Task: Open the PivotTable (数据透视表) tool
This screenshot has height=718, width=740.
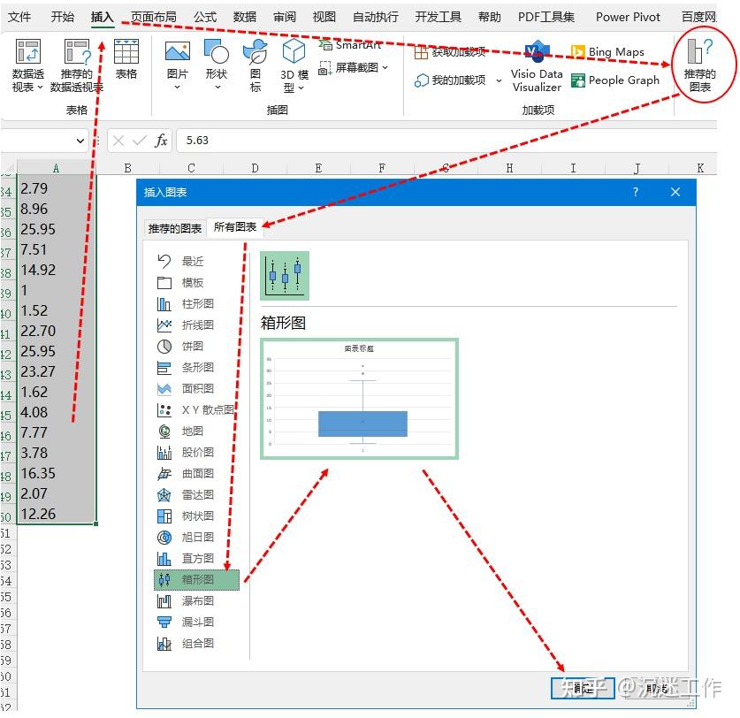Action: (x=27, y=65)
